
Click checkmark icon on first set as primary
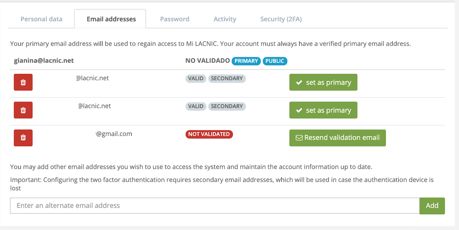[299, 83]
